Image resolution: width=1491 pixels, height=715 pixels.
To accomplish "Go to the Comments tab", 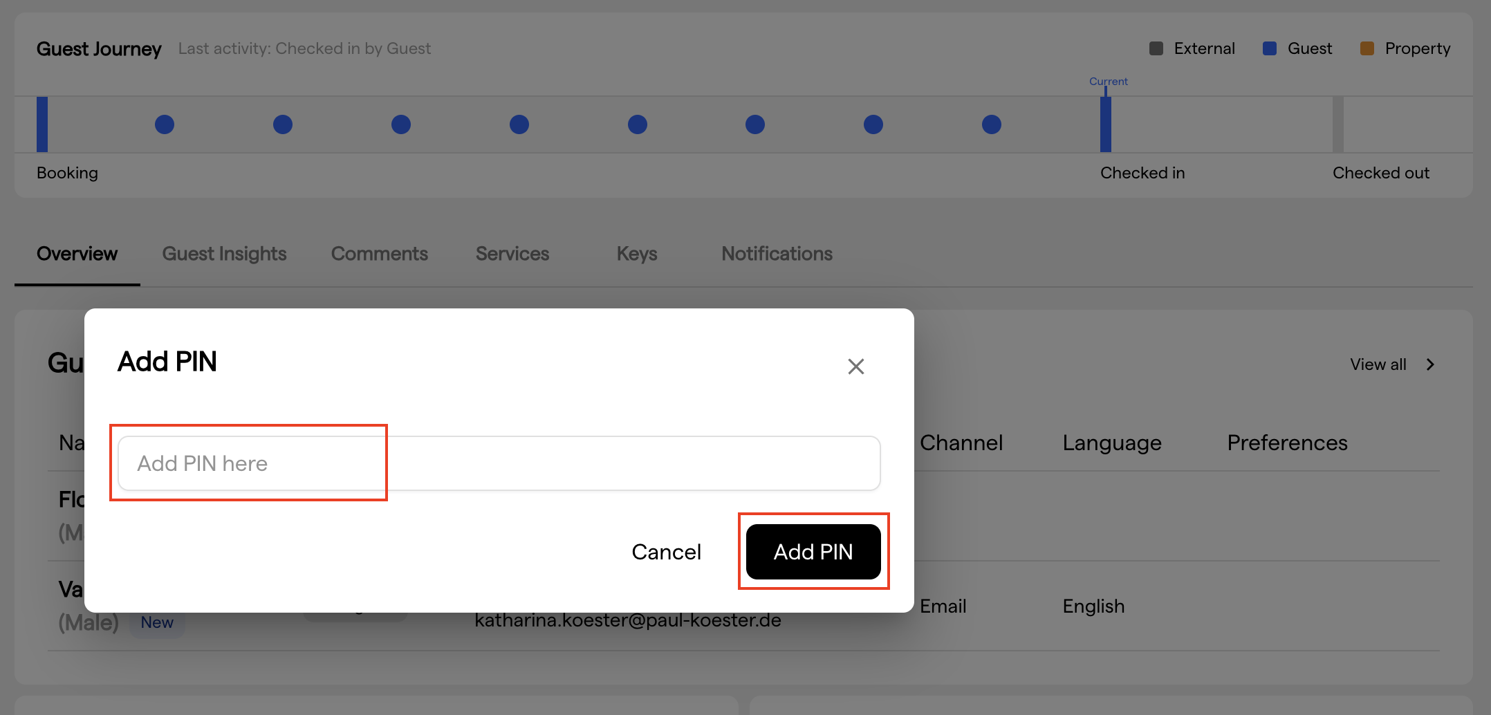I will pos(379,254).
